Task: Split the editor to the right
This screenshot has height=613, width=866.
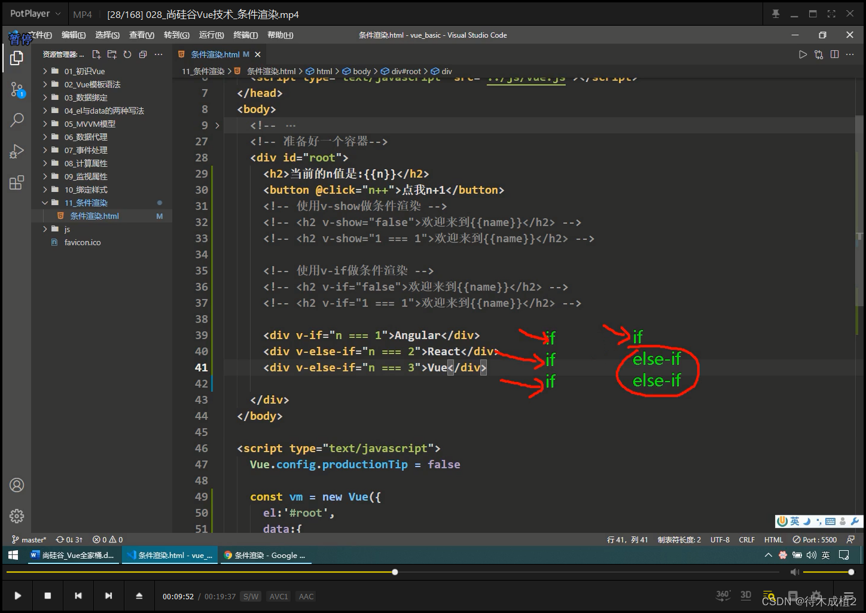Action: [835, 54]
